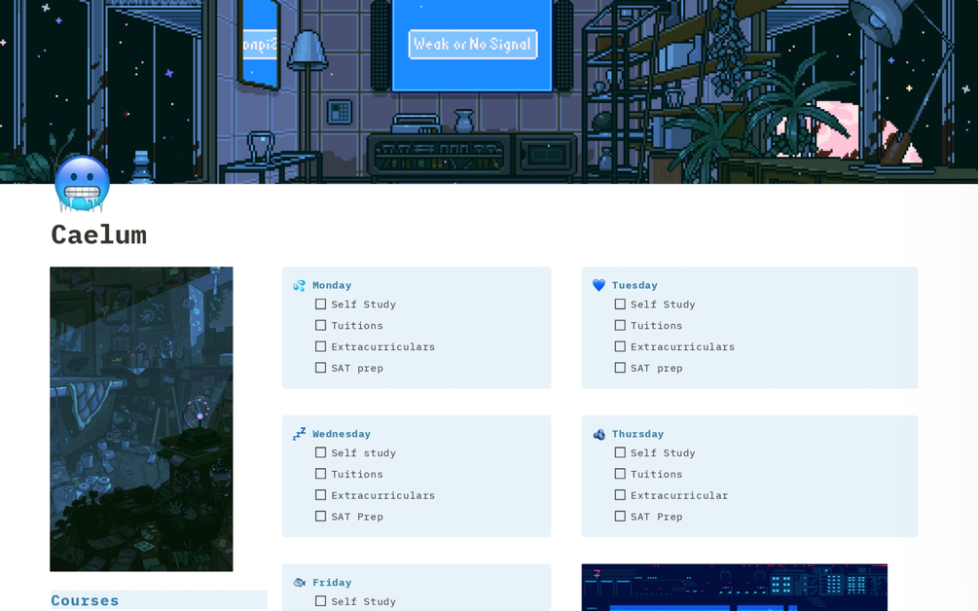Mark Thursday's SAT Prep as done

pos(620,517)
